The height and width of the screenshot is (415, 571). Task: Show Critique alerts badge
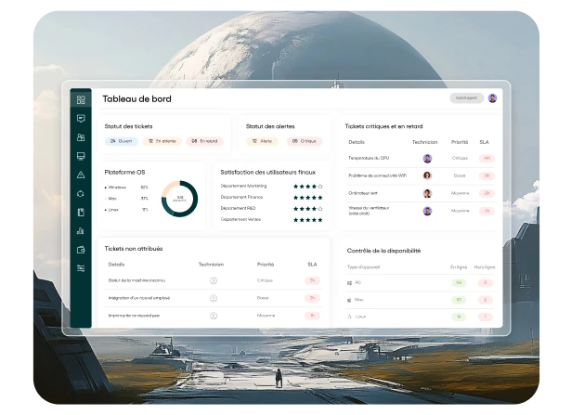(x=303, y=141)
